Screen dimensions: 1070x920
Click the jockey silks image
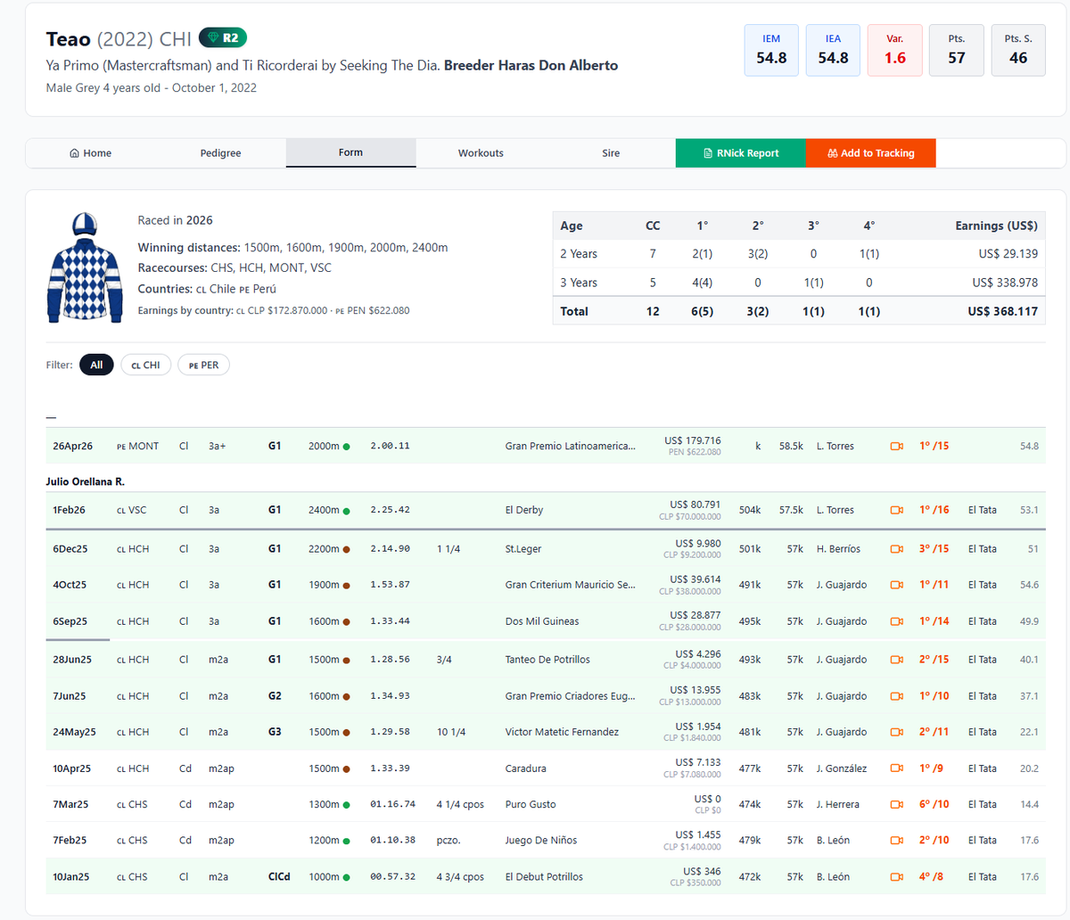coord(84,267)
